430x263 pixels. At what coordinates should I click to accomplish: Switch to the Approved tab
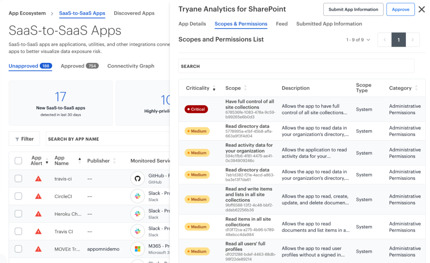[72, 66]
